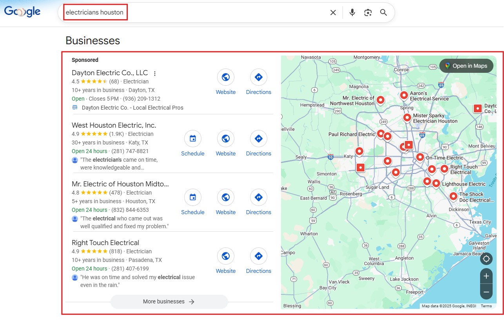
Task: Click the Terms link on the map
Action: [x=486, y=306]
